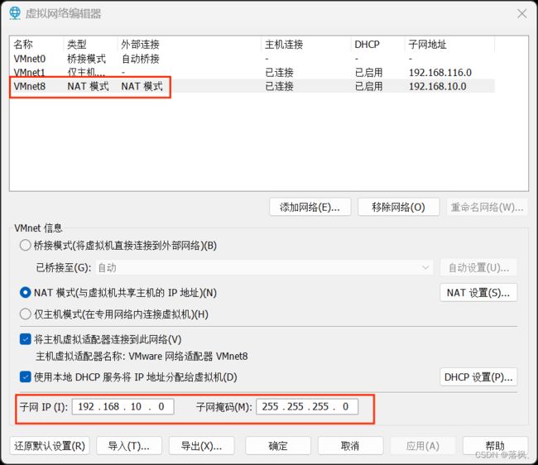The height and width of the screenshot is (465, 538).
Task: Click the 添加网络(E)... button
Action: pos(310,207)
